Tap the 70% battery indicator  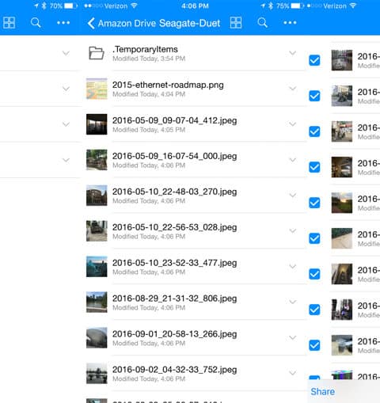coord(63,6)
